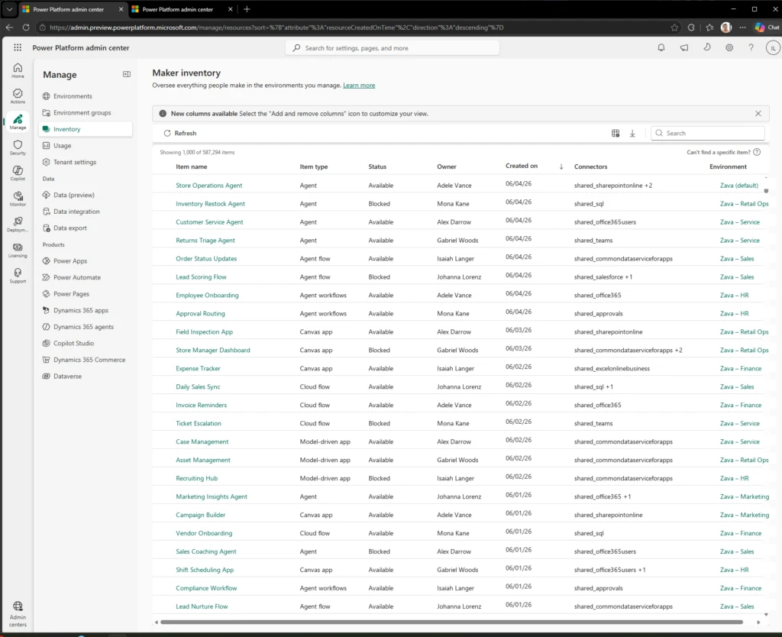Open Dynamics 365 Commerce item
This screenshot has width=782, height=637.
89,360
